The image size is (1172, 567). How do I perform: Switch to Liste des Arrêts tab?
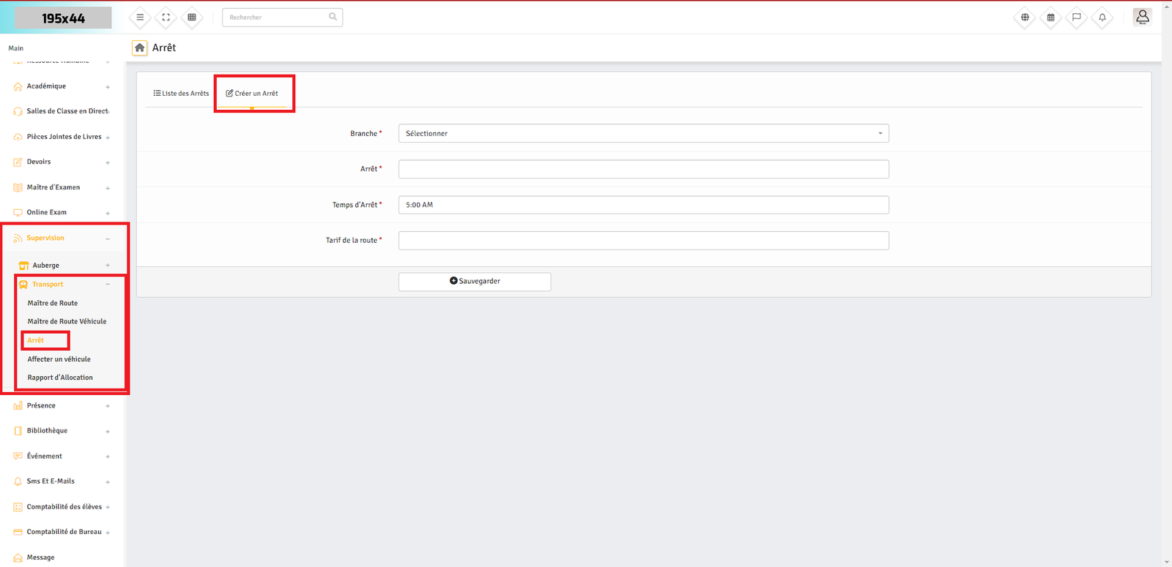tap(181, 94)
